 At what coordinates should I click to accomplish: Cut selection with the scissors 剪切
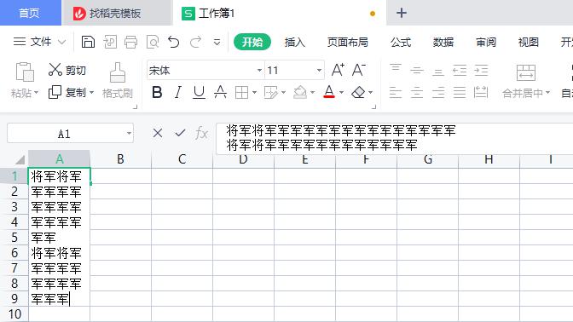(67, 70)
